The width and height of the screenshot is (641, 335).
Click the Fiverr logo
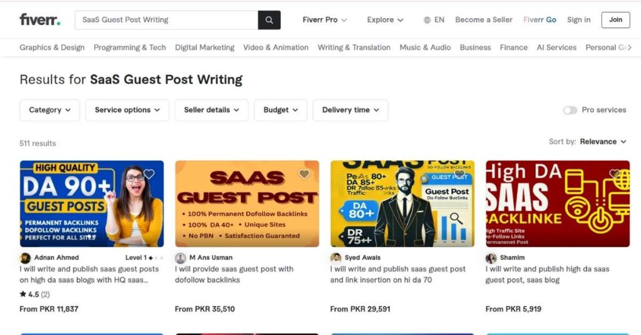40,19
